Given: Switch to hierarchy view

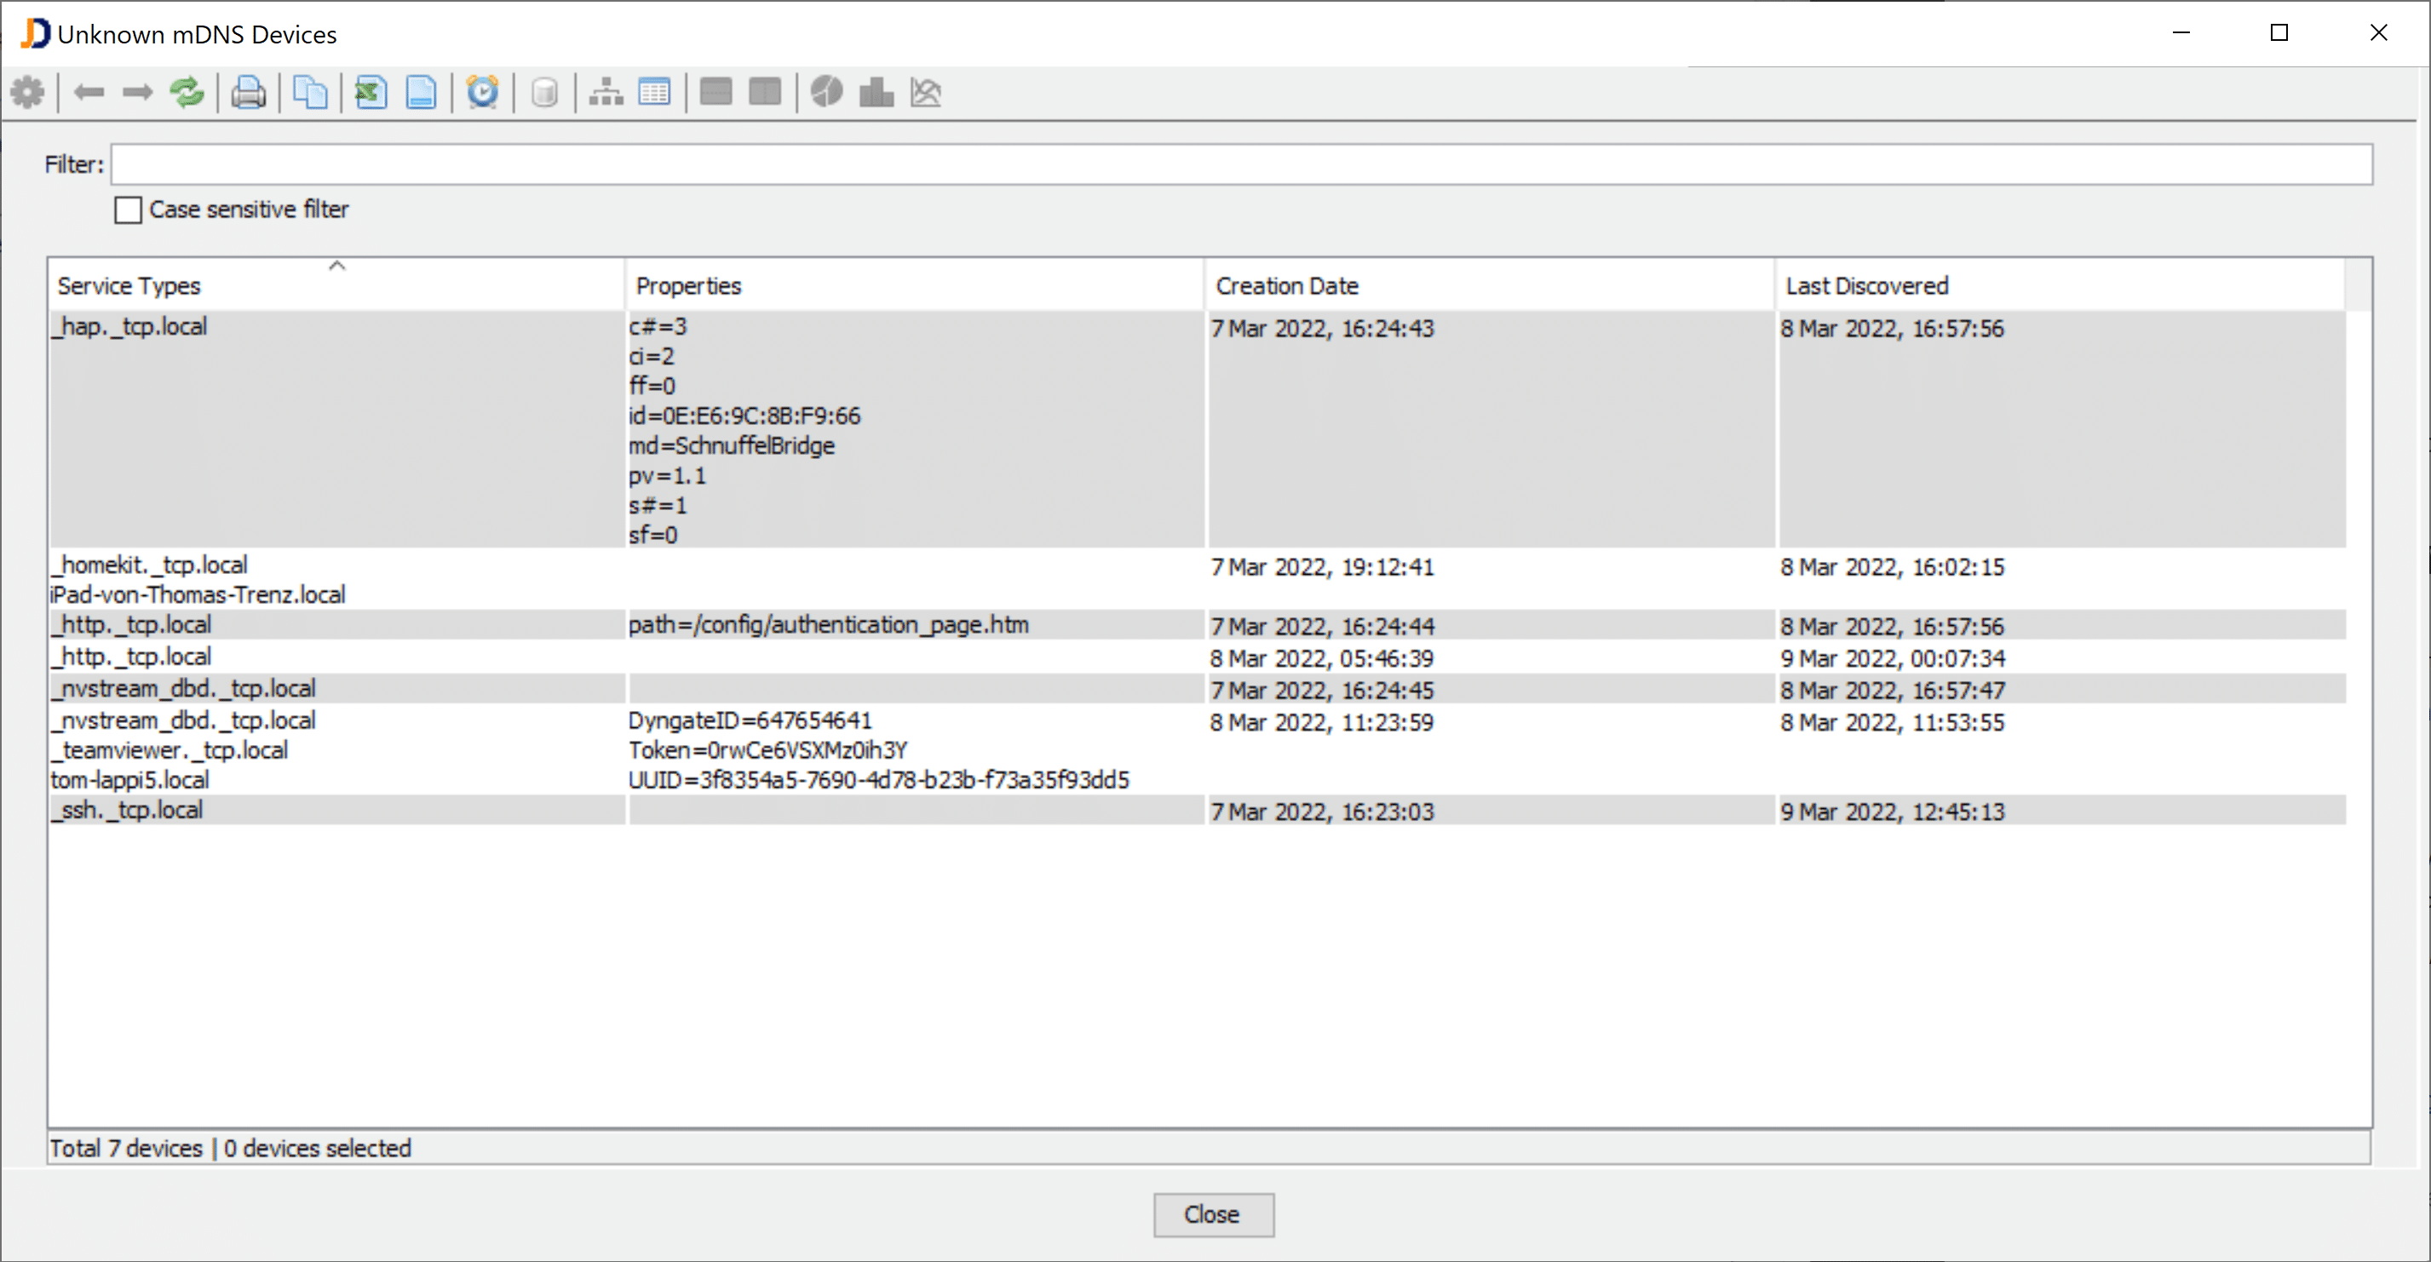Looking at the screenshot, I should pyautogui.click(x=605, y=91).
